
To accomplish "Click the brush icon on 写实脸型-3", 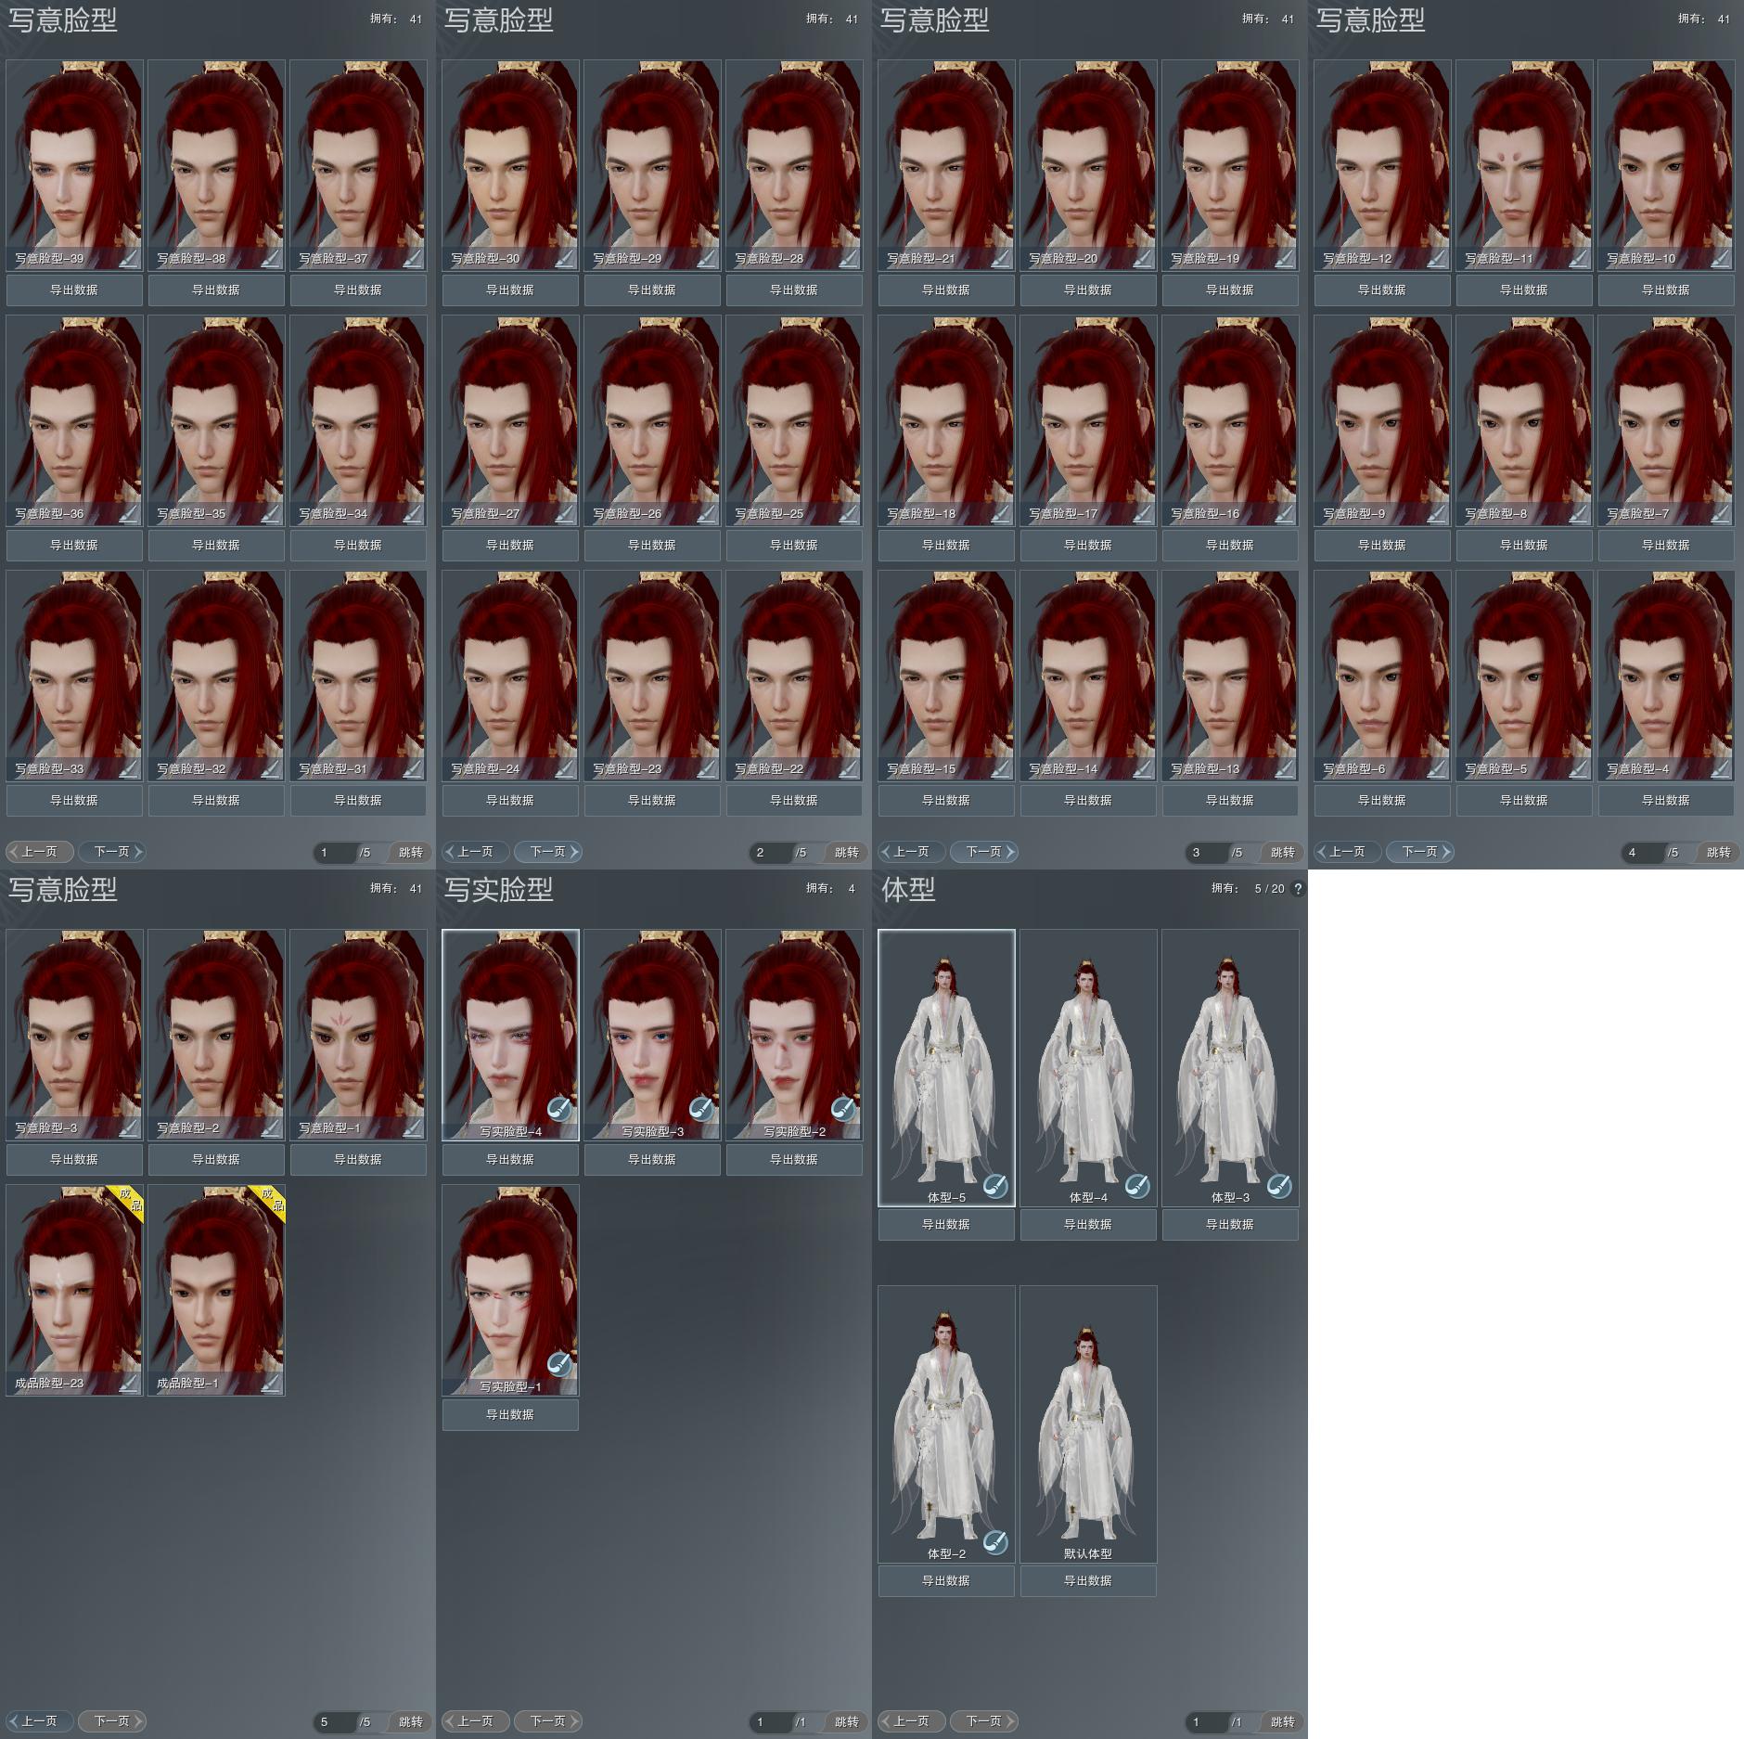I will click(701, 1108).
